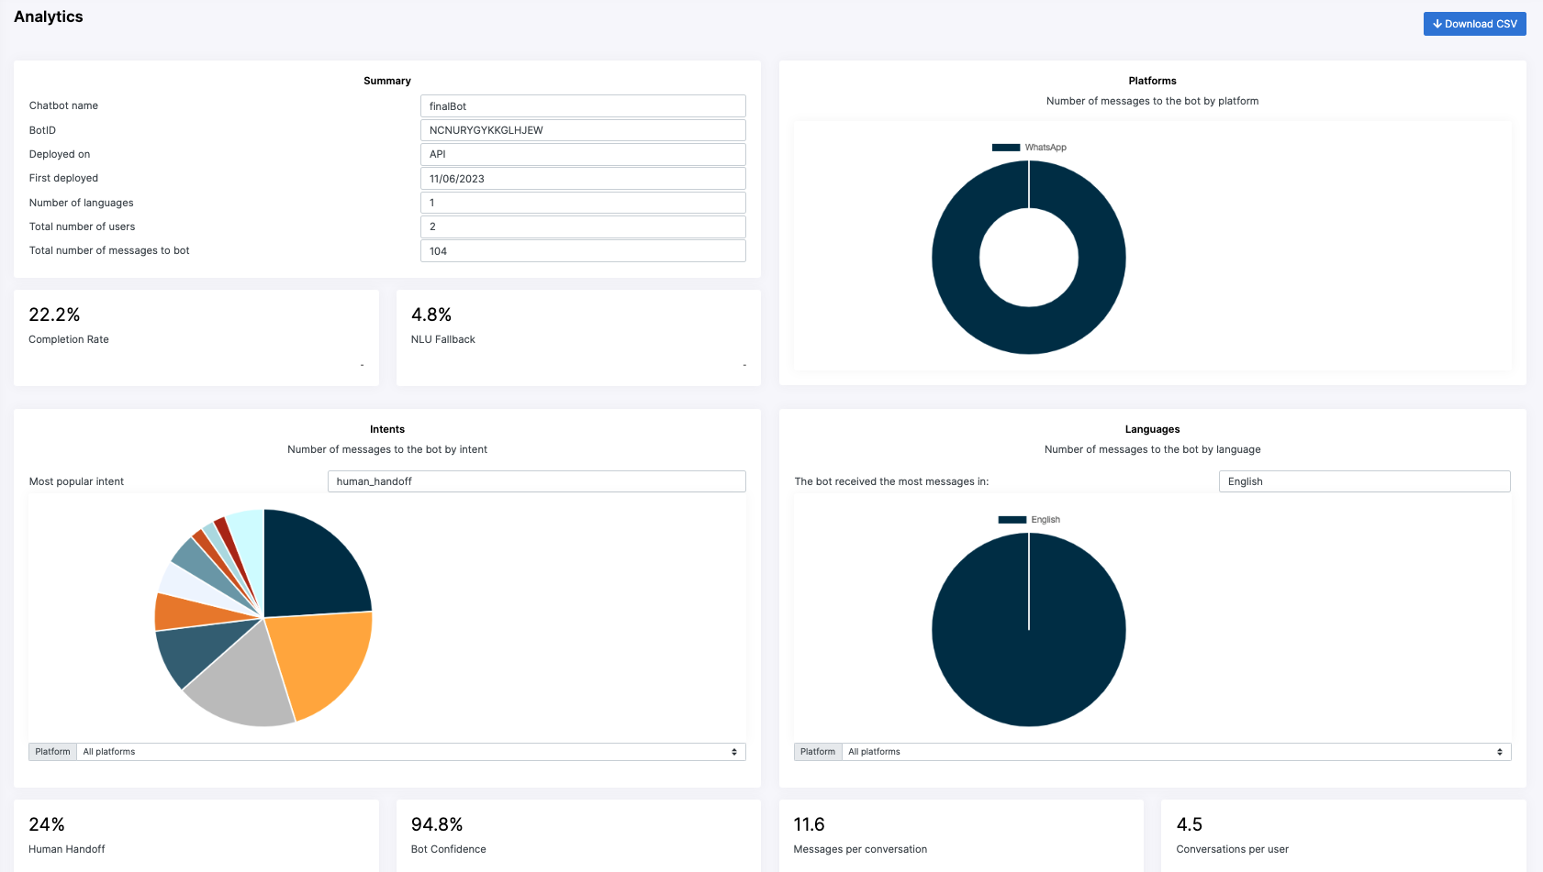Click the 4.8% NLU Fallback value

pos(431,315)
